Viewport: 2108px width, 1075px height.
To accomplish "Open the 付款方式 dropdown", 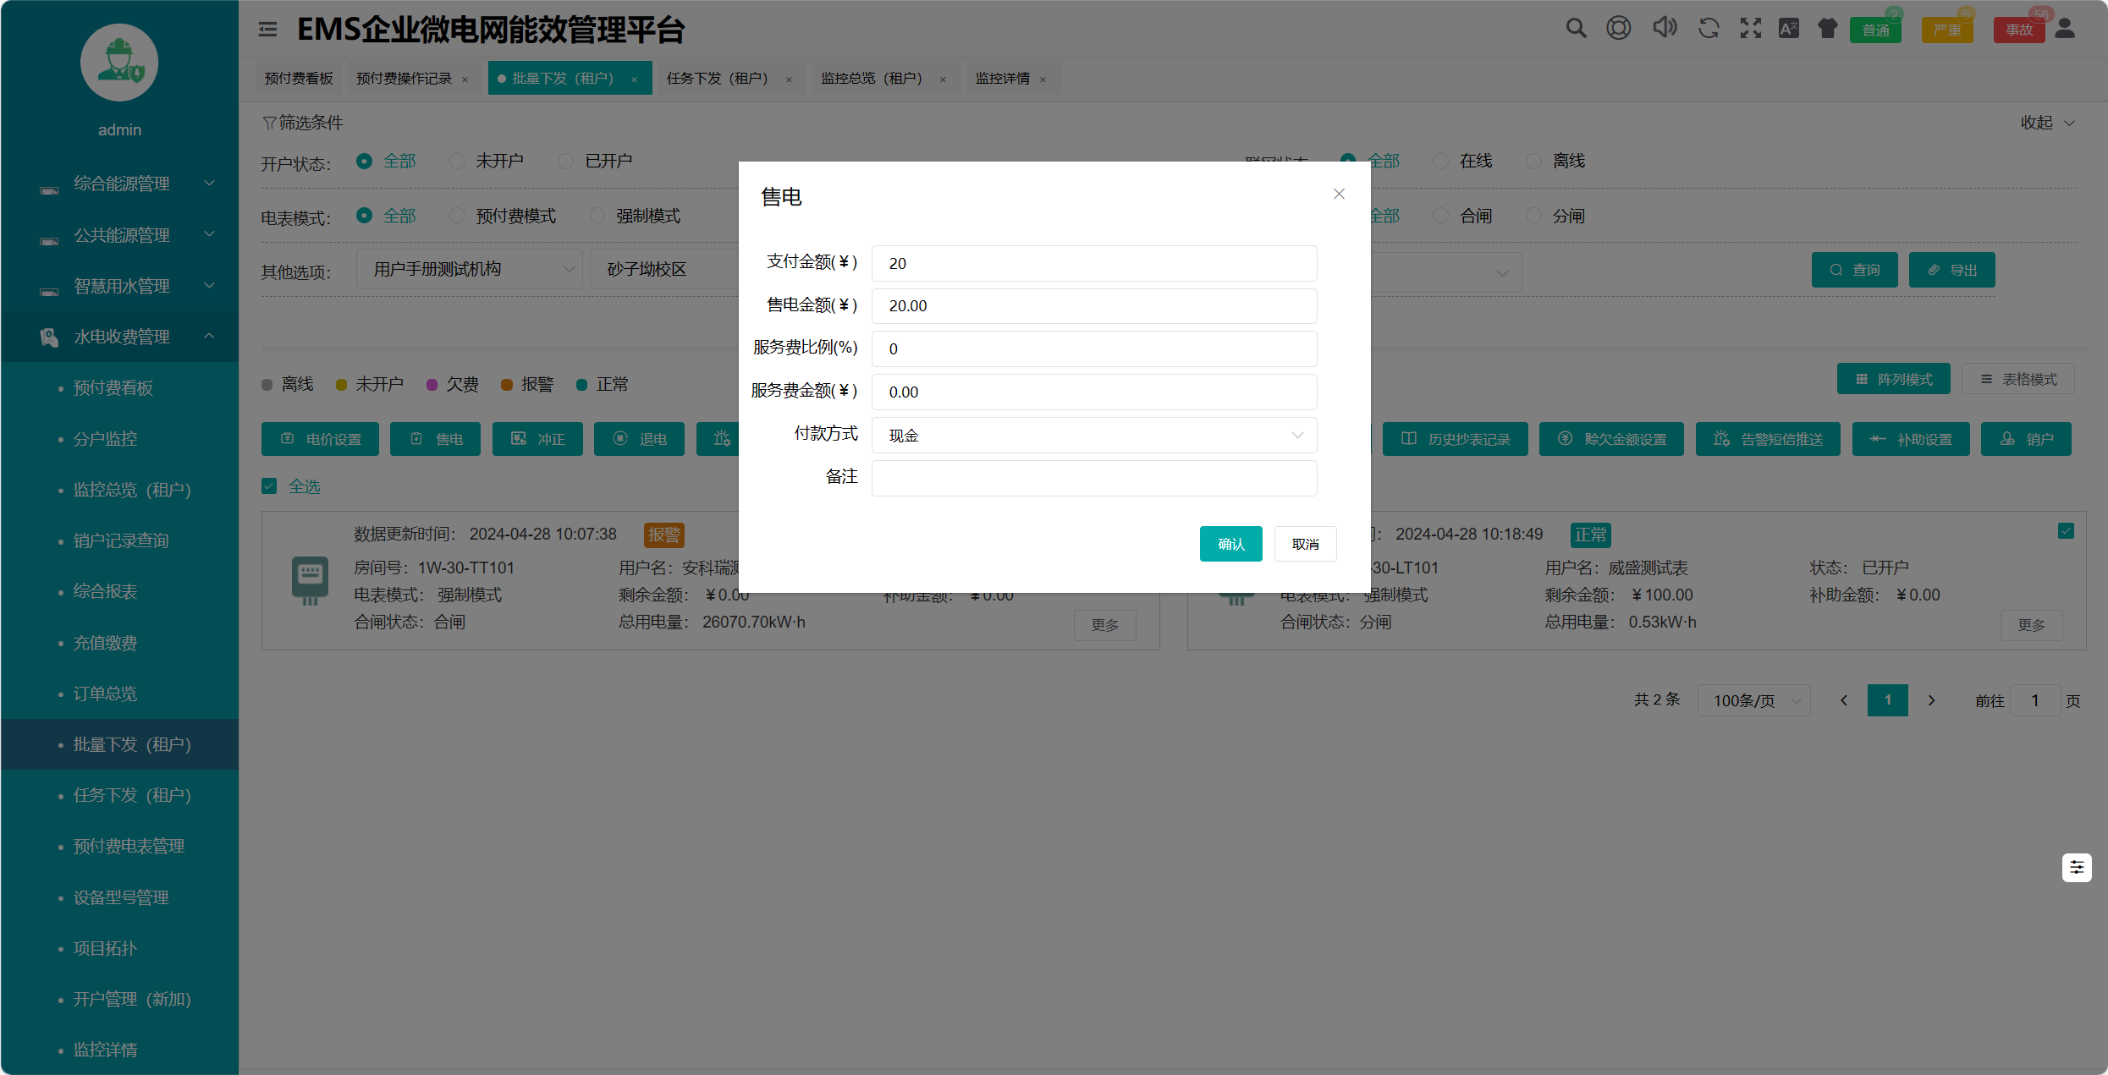I will tap(1093, 435).
